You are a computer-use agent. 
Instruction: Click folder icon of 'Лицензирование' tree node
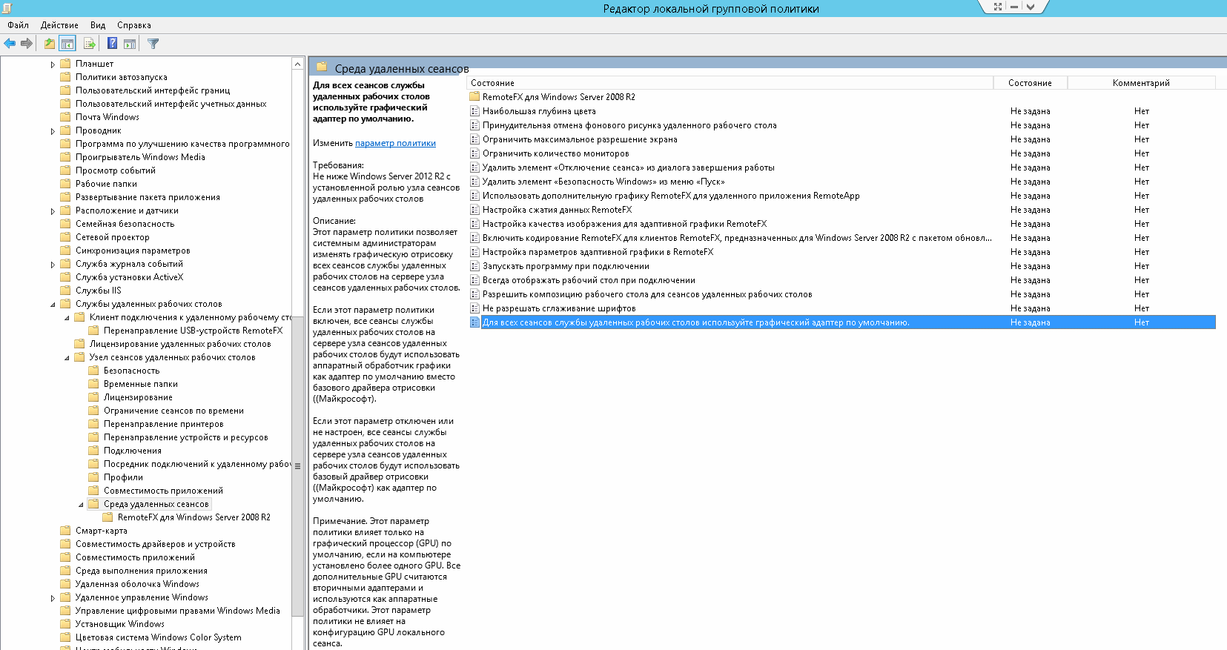coord(93,397)
